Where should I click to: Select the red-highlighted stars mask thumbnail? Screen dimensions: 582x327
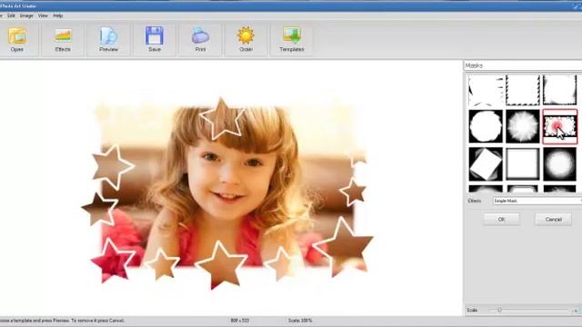pos(560,126)
